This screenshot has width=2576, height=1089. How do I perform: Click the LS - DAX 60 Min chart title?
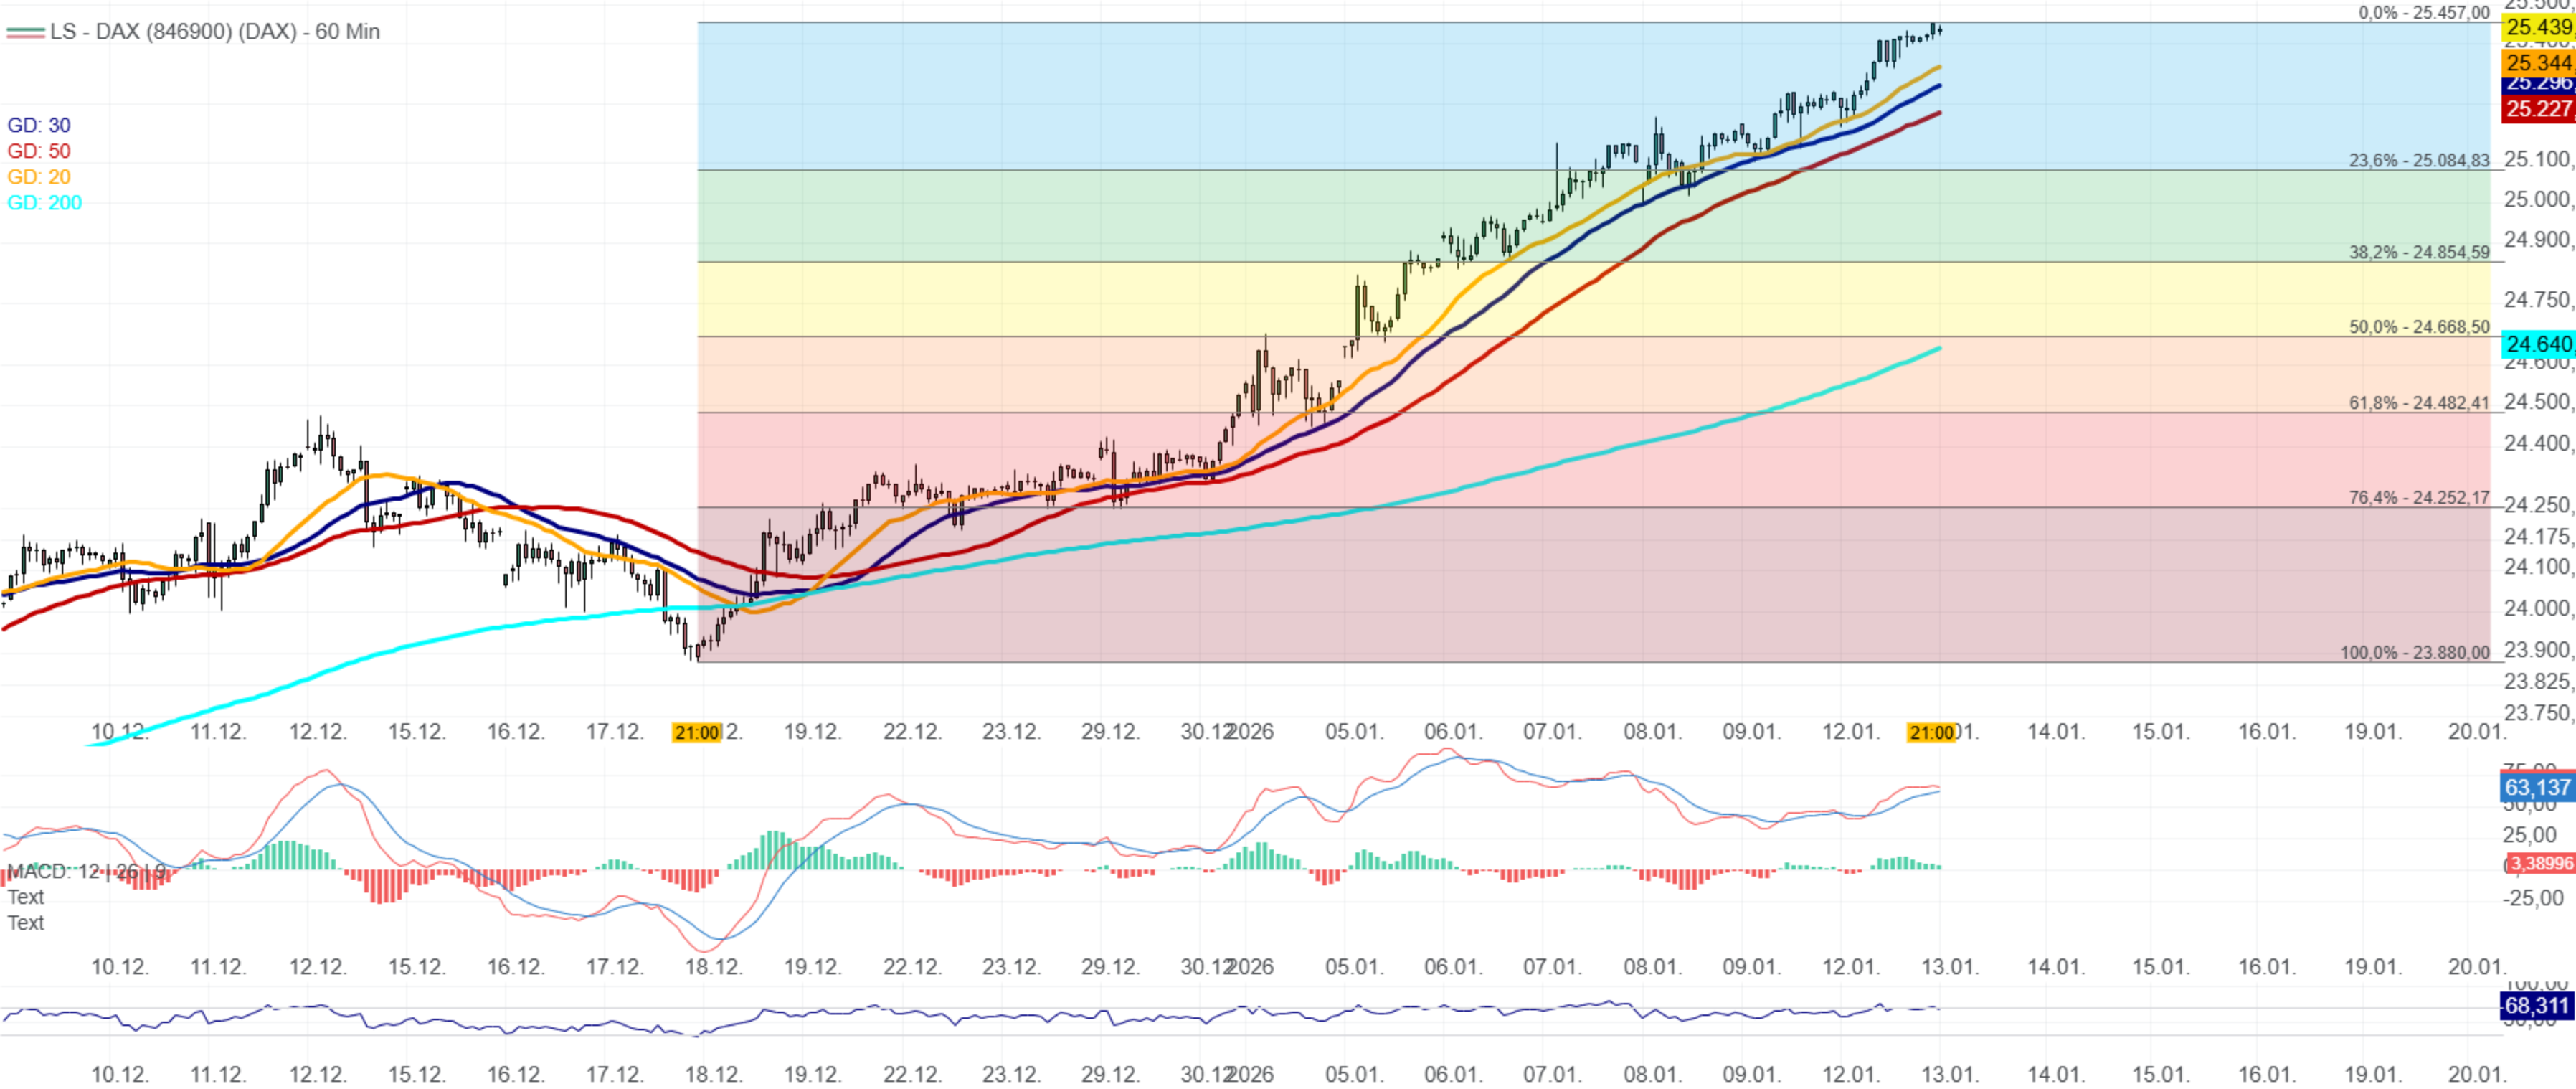[214, 31]
